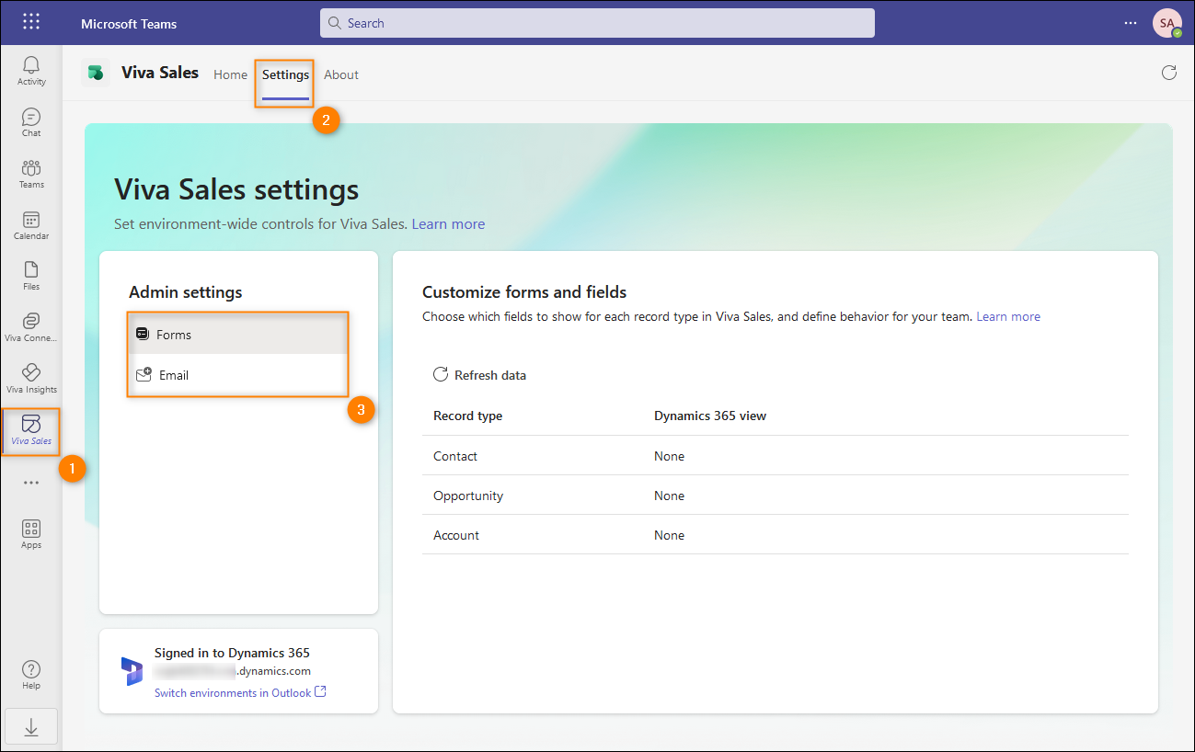Select the Chat icon in the sidebar
Screen dimensions: 1195x752
30,120
